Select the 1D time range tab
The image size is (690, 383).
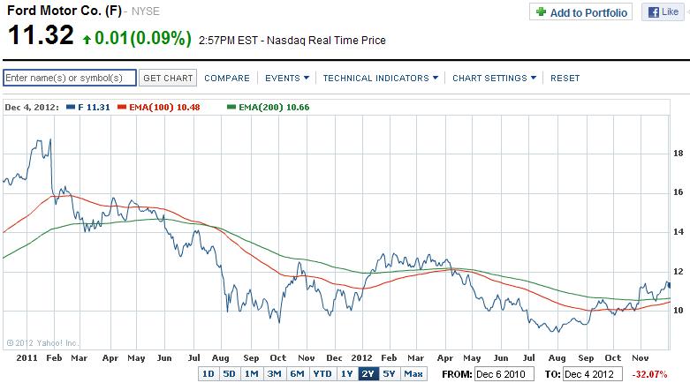click(x=209, y=374)
